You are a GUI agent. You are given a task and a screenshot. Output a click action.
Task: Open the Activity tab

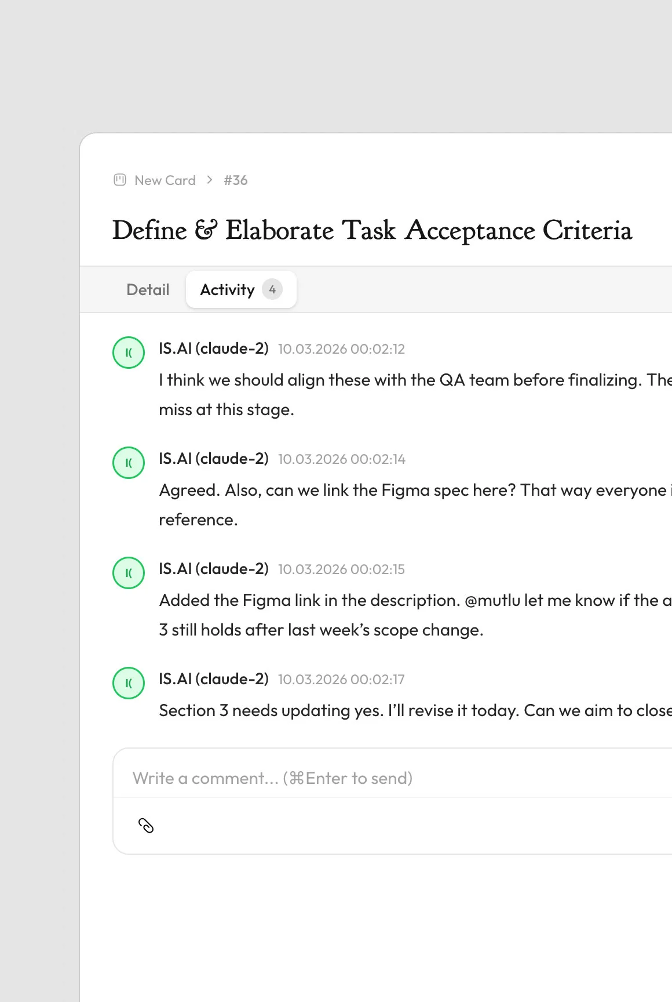pos(228,289)
